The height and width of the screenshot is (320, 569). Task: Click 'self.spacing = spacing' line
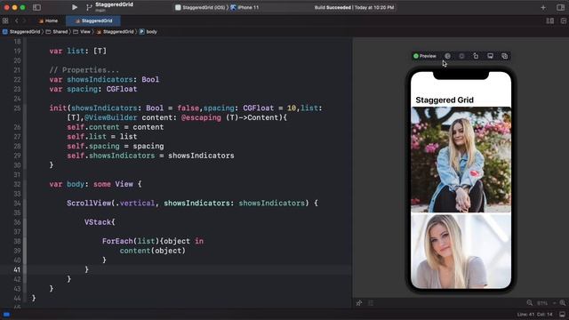[x=115, y=146]
